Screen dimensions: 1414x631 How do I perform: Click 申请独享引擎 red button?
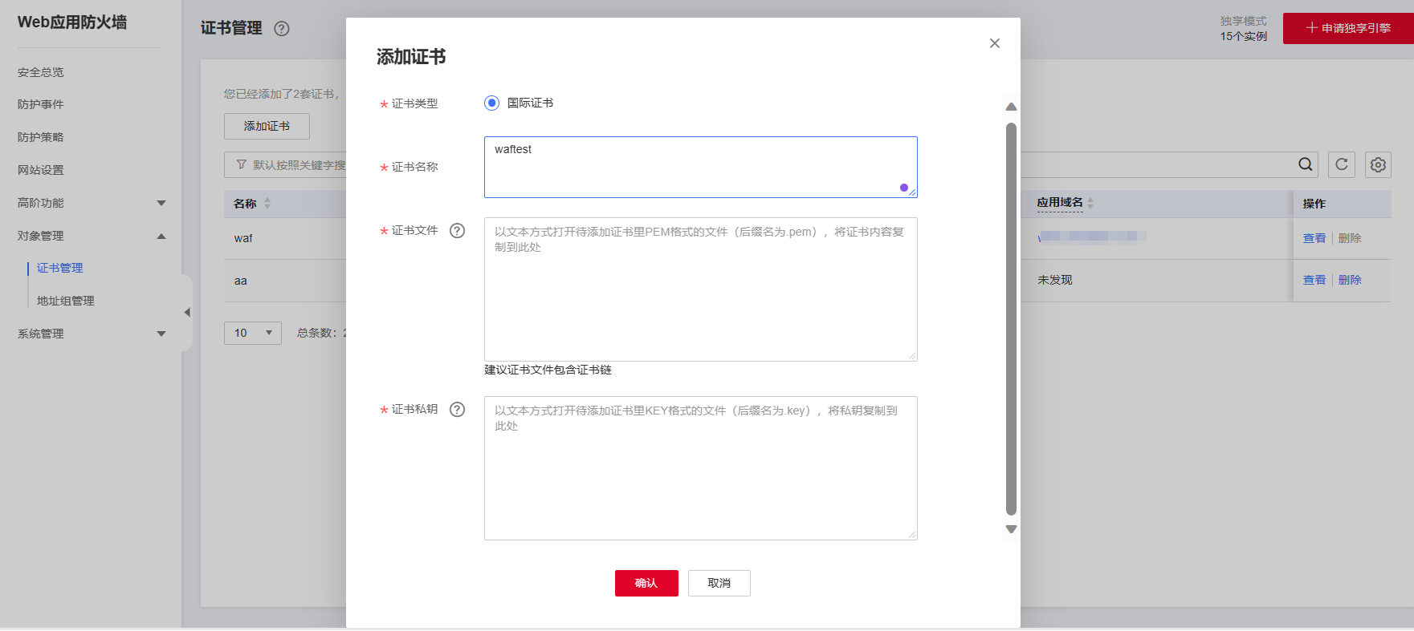click(1348, 28)
